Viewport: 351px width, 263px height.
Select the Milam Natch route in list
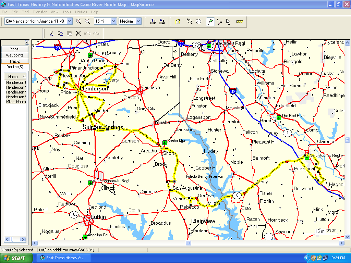point(16,102)
